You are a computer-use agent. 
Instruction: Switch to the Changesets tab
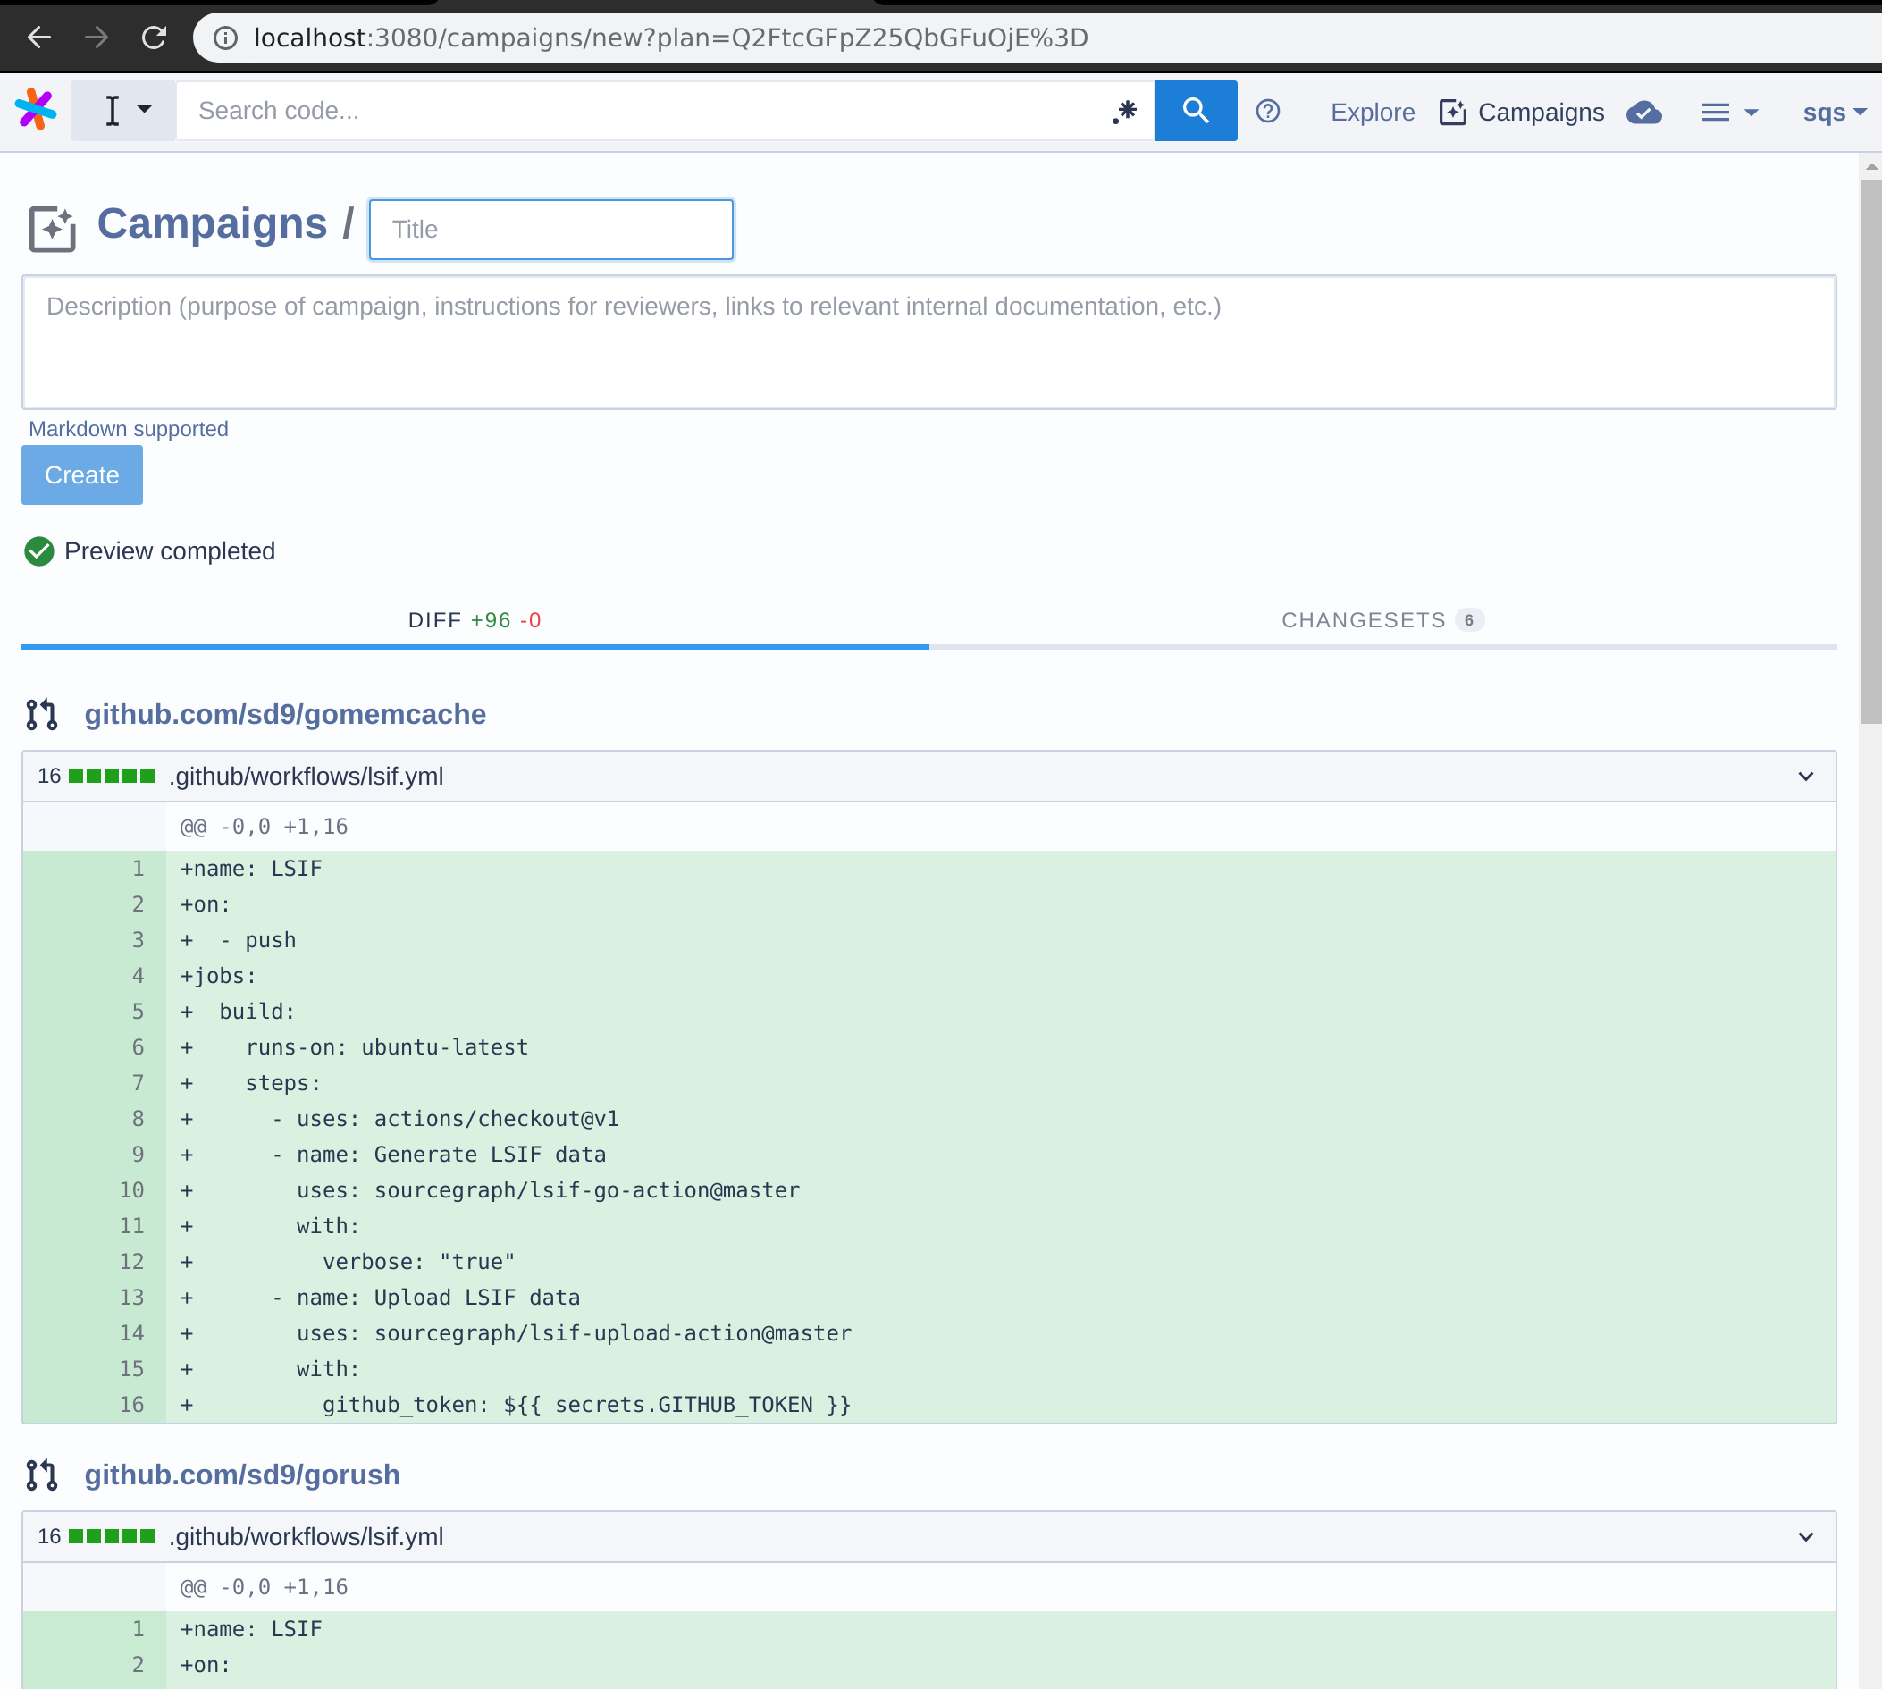[1381, 620]
